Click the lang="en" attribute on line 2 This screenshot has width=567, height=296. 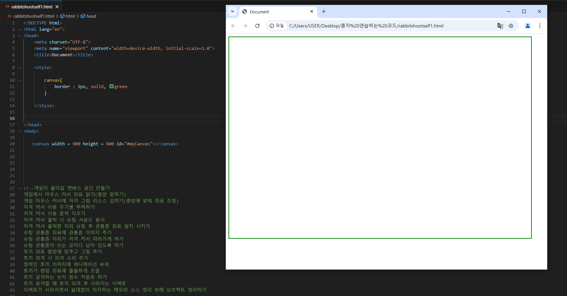tap(51, 29)
